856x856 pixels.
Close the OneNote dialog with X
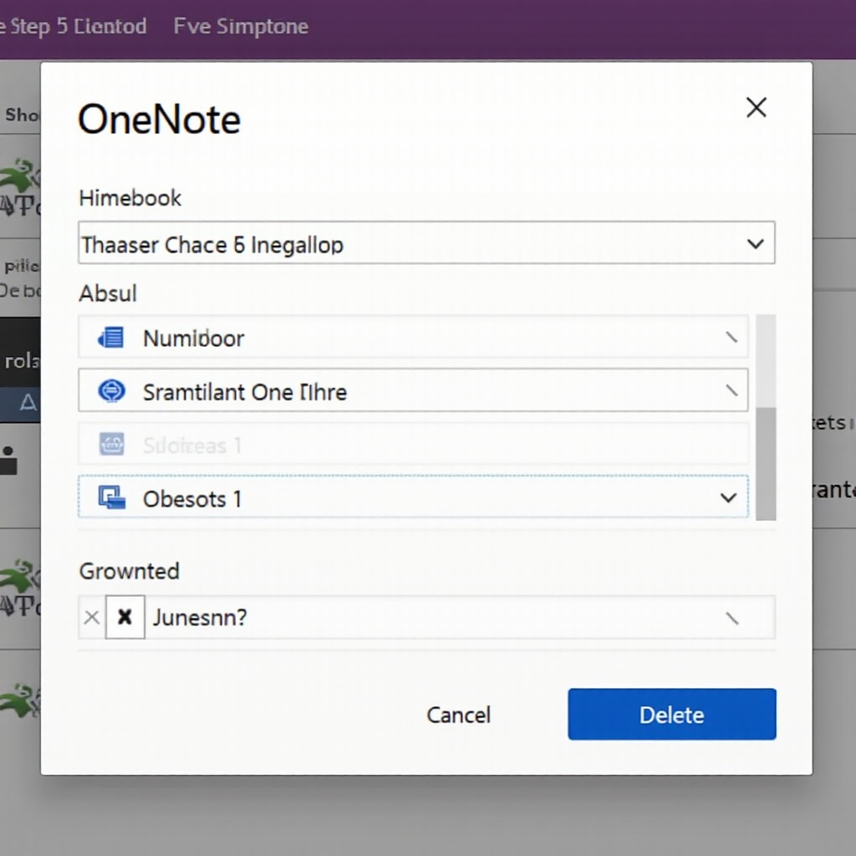pos(756,108)
